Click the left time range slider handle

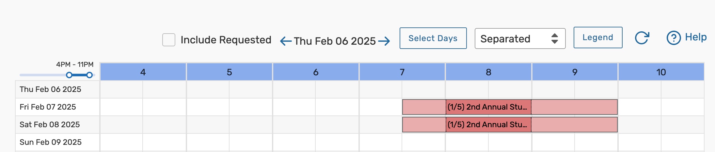pos(69,75)
